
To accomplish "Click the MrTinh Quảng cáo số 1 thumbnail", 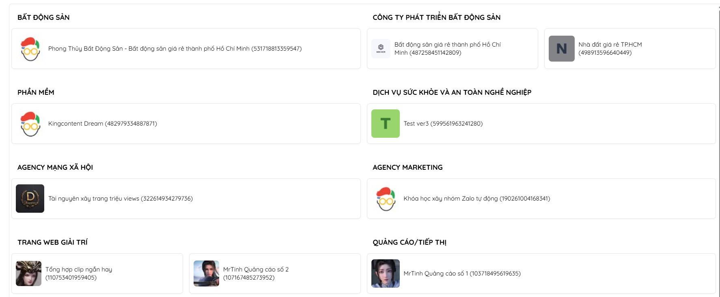I will [385, 273].
